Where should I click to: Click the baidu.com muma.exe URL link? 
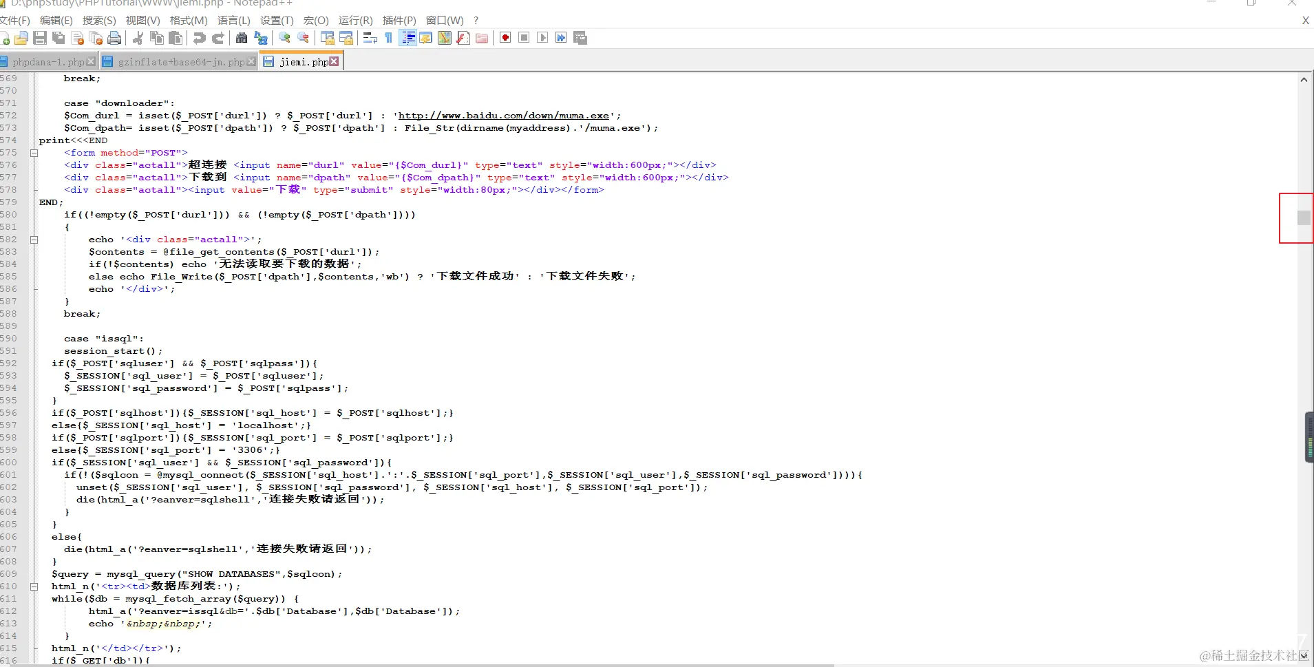[504, 116]
